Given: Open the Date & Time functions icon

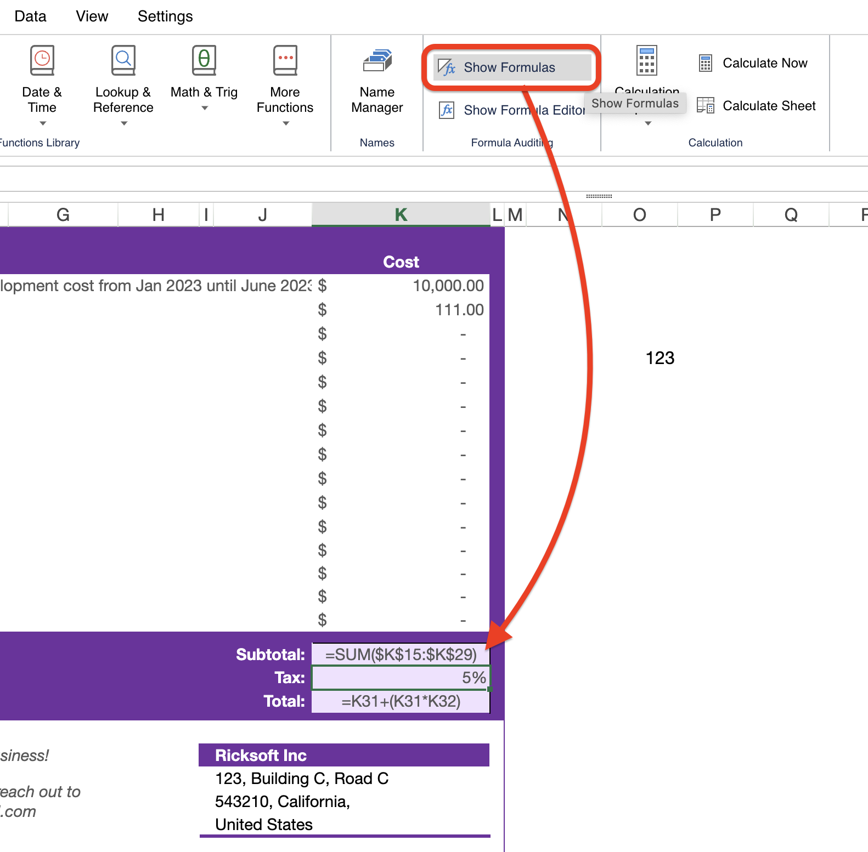Looking at the screenshot, I should tap(42, 60).
